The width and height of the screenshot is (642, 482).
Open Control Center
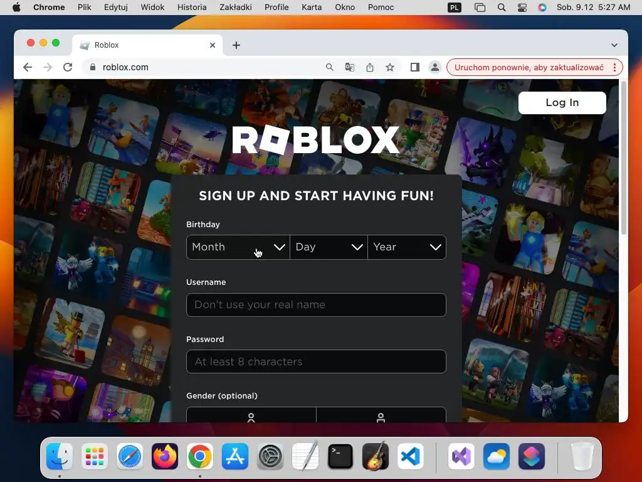[522, 8]
